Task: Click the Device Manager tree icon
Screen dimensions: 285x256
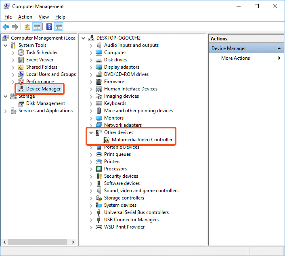Action: point(21,89)
